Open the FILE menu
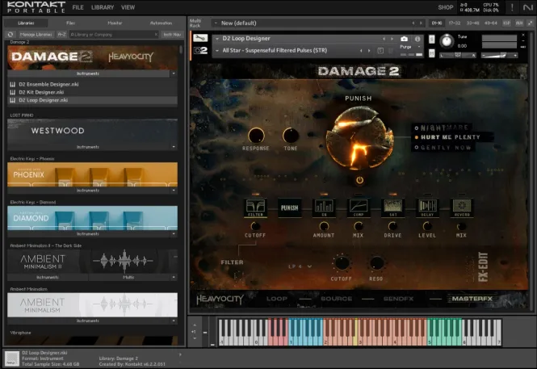The height and width of the screenshot is (369, 537). pos(78,7)
